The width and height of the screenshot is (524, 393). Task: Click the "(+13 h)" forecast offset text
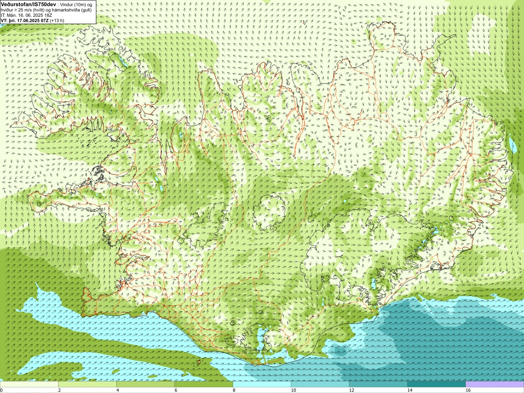click(x=57, y=20)
